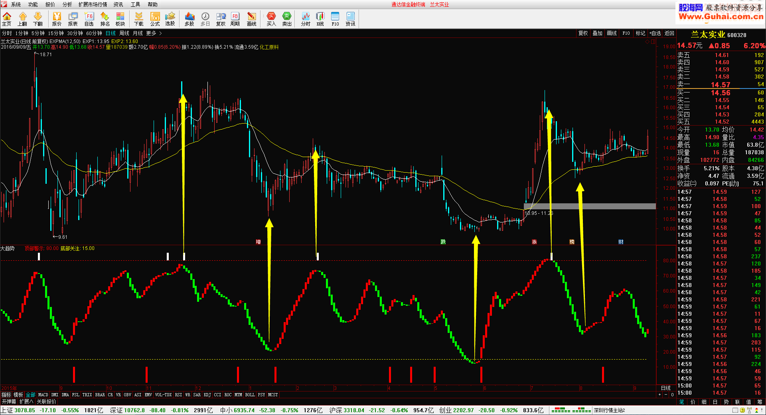Click the green 卖出 sell icon
766x415 pixels.
pos(287,19)
